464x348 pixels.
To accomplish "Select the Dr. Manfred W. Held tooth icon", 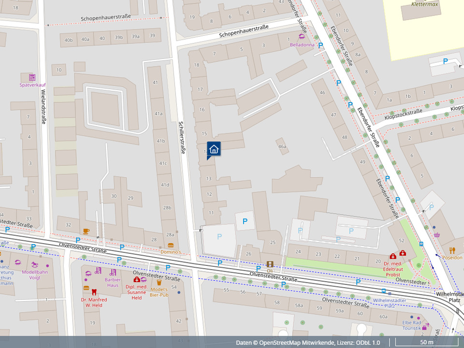I will pyautogui.click(x=94, y=292).
